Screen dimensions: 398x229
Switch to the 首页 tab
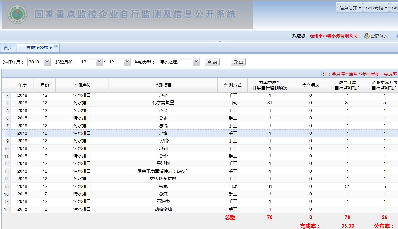coord(8,48)
